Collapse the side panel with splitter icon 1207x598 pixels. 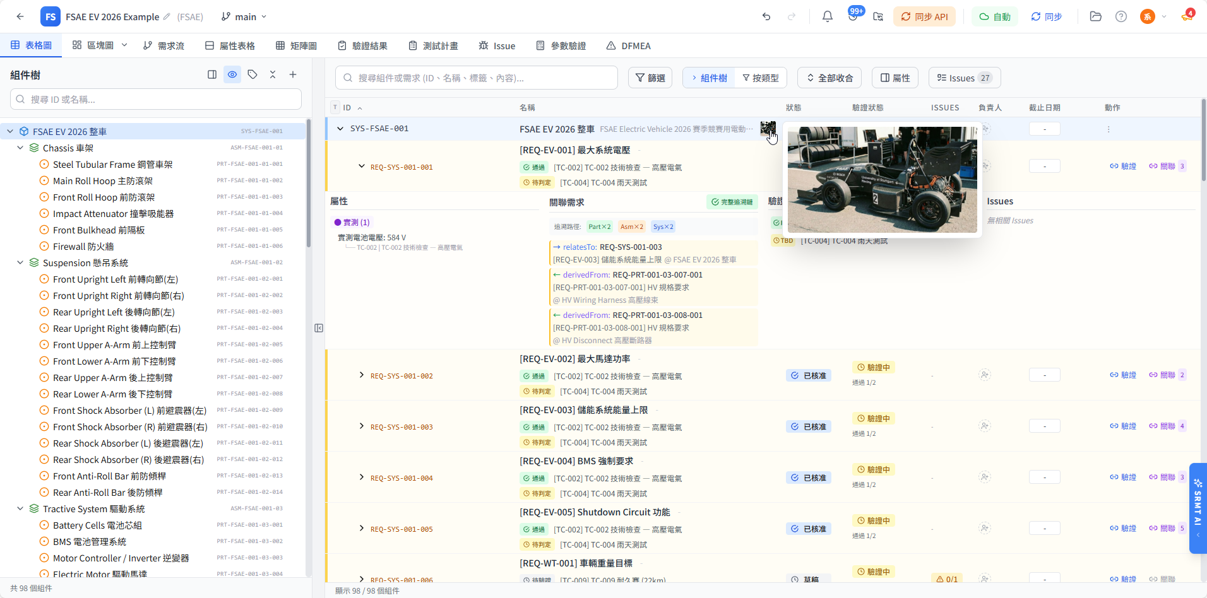point(319,328)
